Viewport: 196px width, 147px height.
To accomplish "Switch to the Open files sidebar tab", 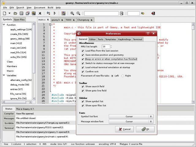I will click(x=19, y=20).
